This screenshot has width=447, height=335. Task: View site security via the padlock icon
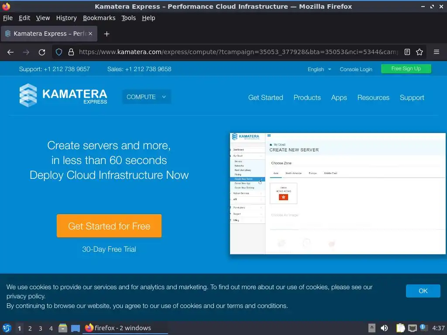71,52
